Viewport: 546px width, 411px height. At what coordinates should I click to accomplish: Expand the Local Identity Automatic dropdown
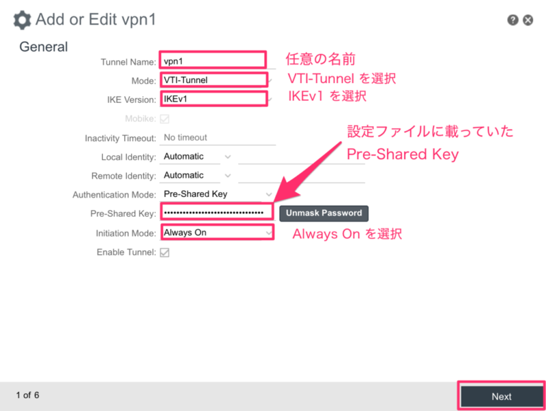point(196,157)
